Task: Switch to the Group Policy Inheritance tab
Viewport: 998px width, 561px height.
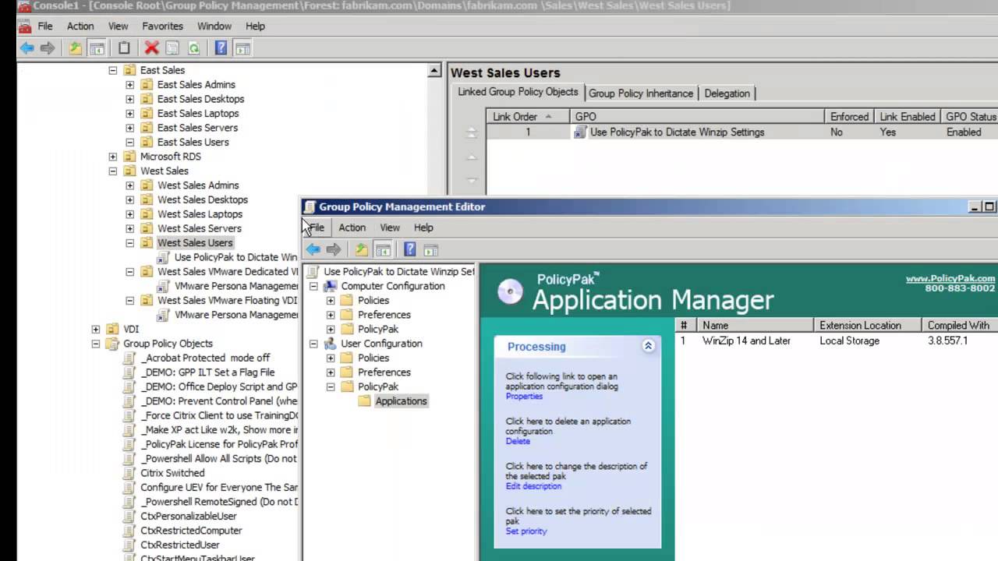Action: (x=641, y=93)
